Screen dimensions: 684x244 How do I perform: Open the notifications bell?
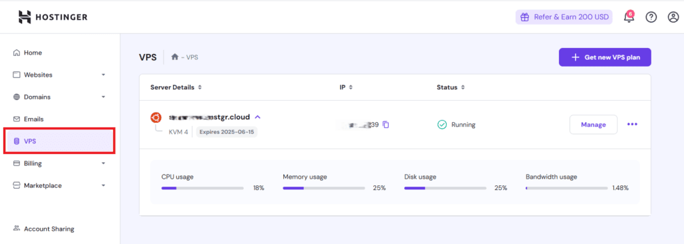[629, 17]
